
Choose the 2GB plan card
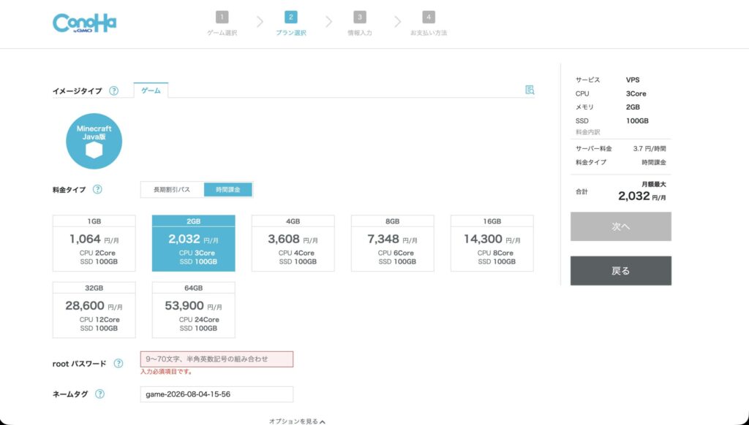(193, 243)
